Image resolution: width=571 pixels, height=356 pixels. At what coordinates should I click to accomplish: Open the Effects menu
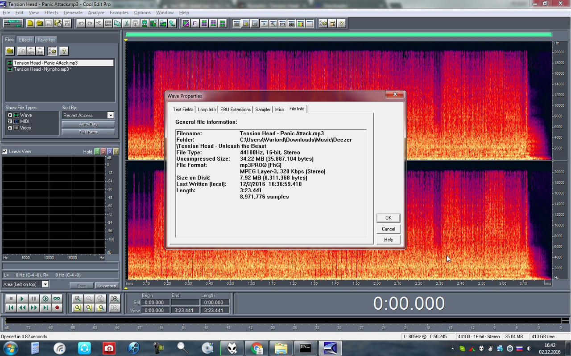tap(51, 12)
